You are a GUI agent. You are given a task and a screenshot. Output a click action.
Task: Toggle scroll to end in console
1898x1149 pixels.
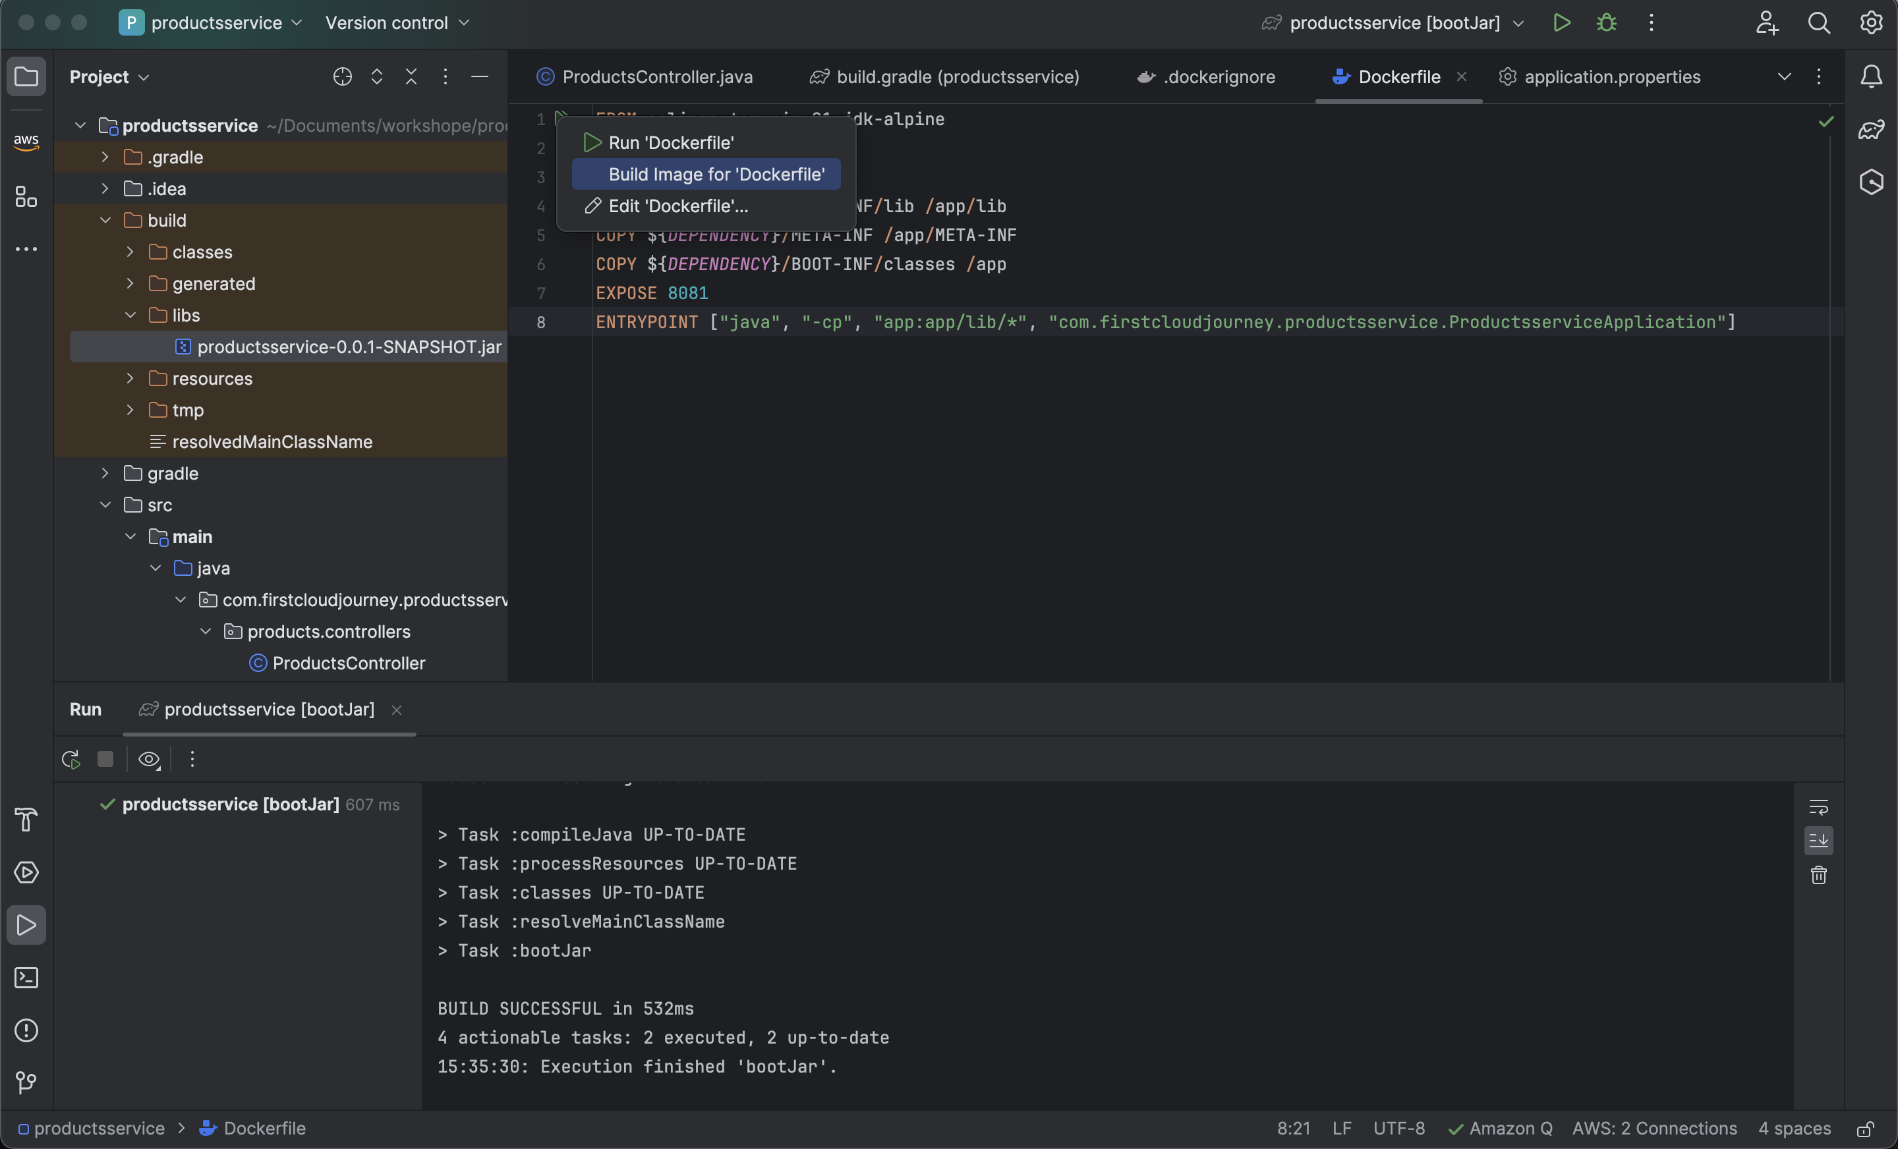[x=1819, y=840]
